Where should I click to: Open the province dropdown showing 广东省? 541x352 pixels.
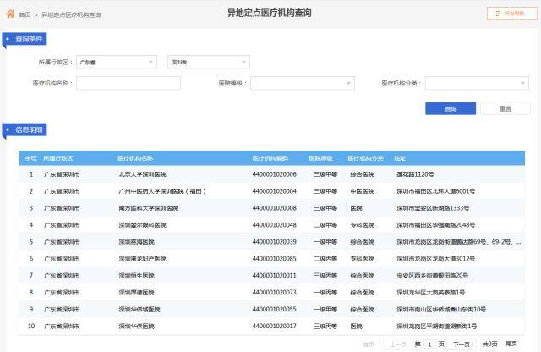pos(116,63)
